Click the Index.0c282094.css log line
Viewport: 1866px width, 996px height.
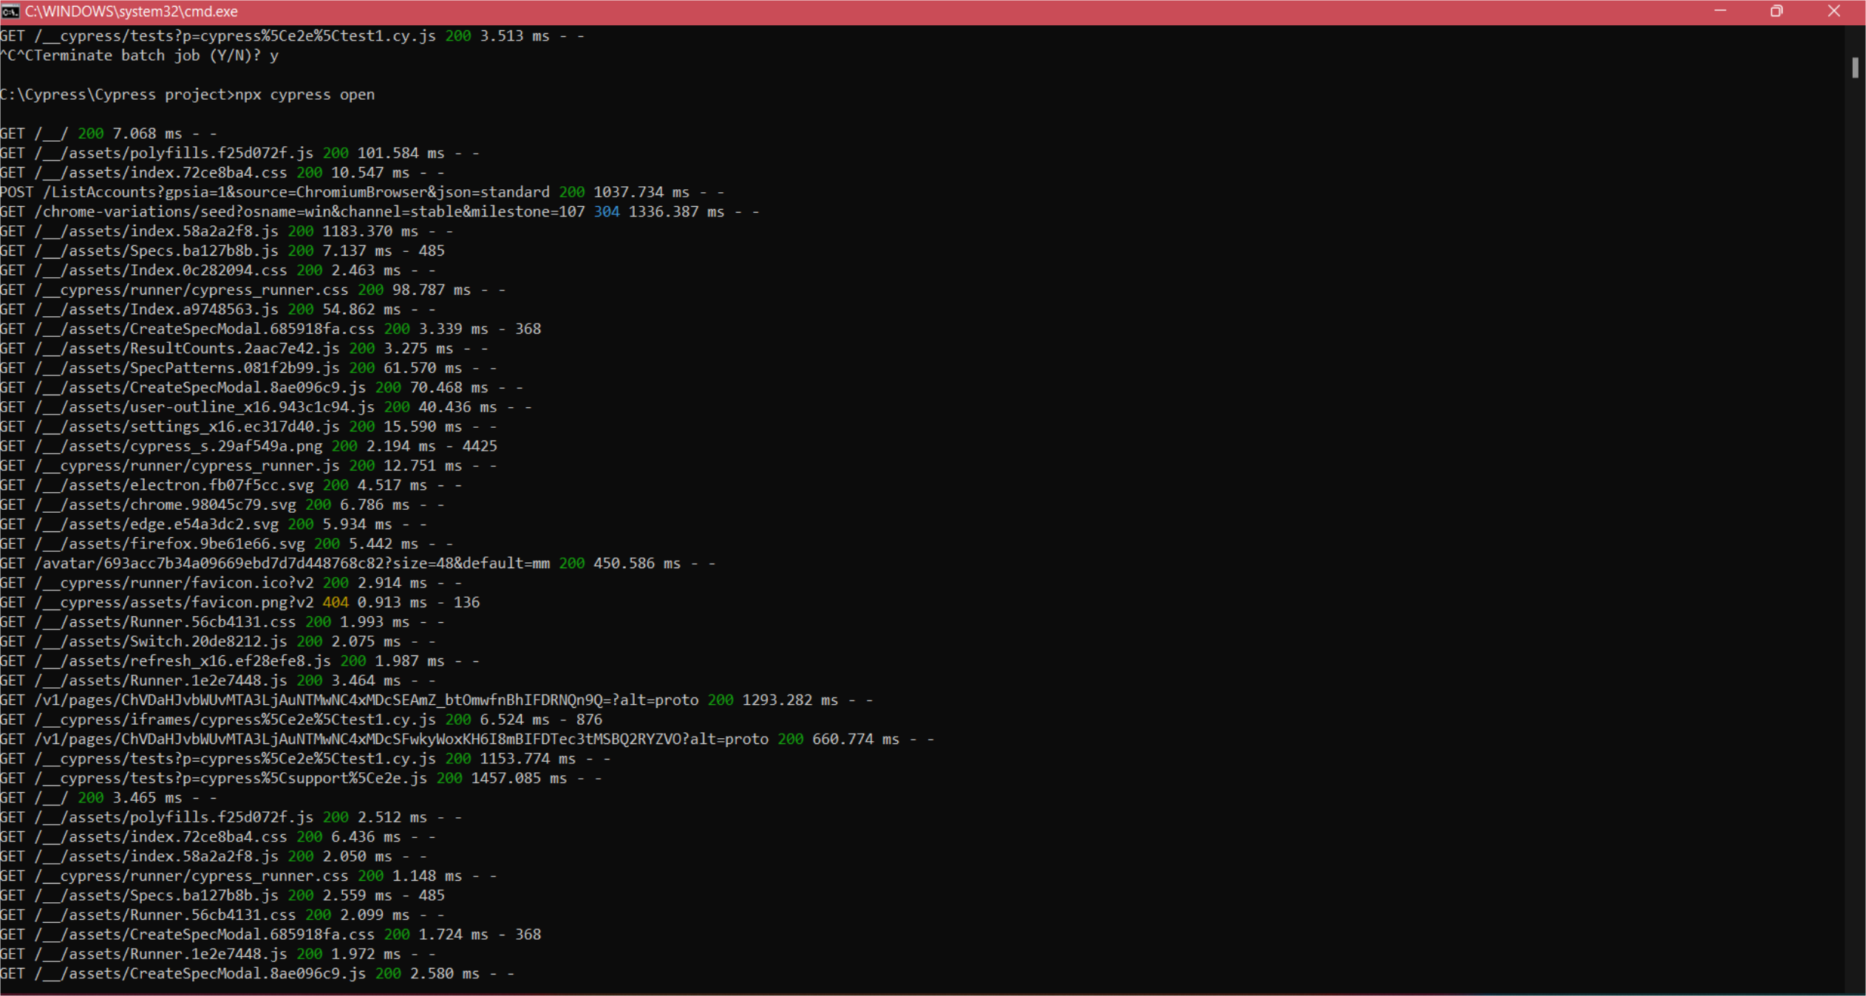(218, 270)
